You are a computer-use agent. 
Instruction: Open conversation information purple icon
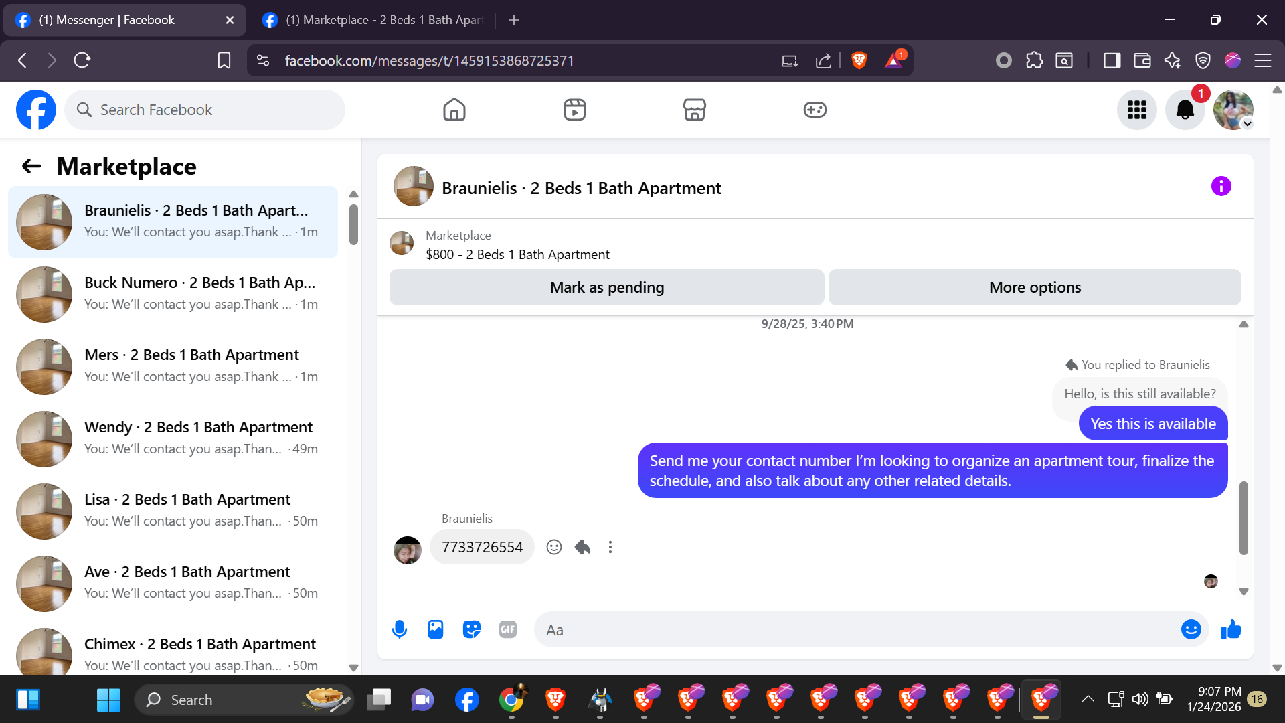(x=1221, y=186)
